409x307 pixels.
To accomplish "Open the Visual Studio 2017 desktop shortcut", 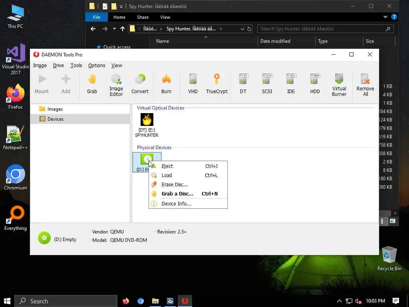I will pos(16,60).
